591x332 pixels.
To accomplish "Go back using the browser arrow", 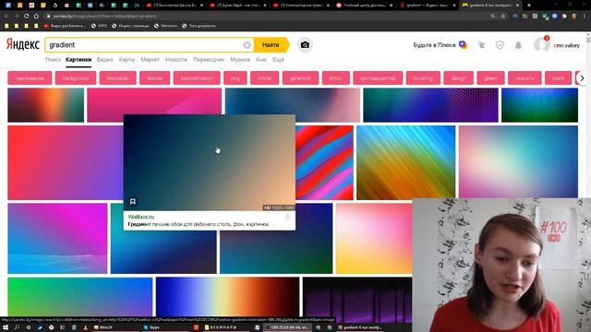I will [x=6, y=17].
